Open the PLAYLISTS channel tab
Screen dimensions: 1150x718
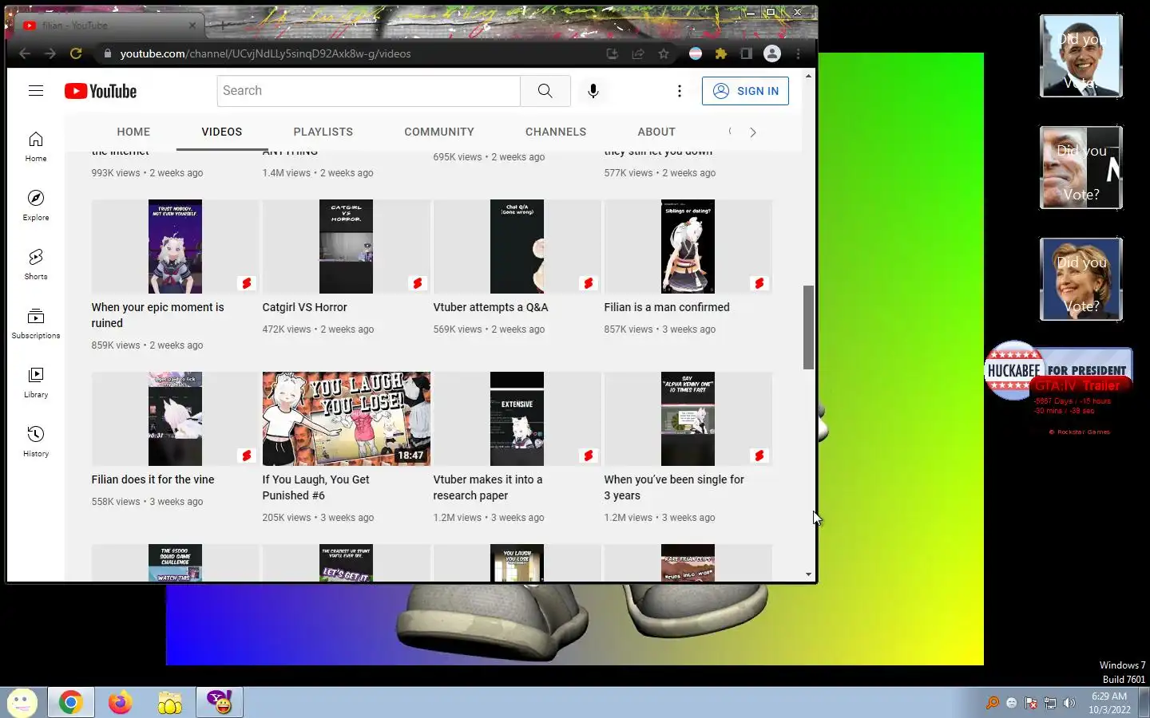(323, 132)
